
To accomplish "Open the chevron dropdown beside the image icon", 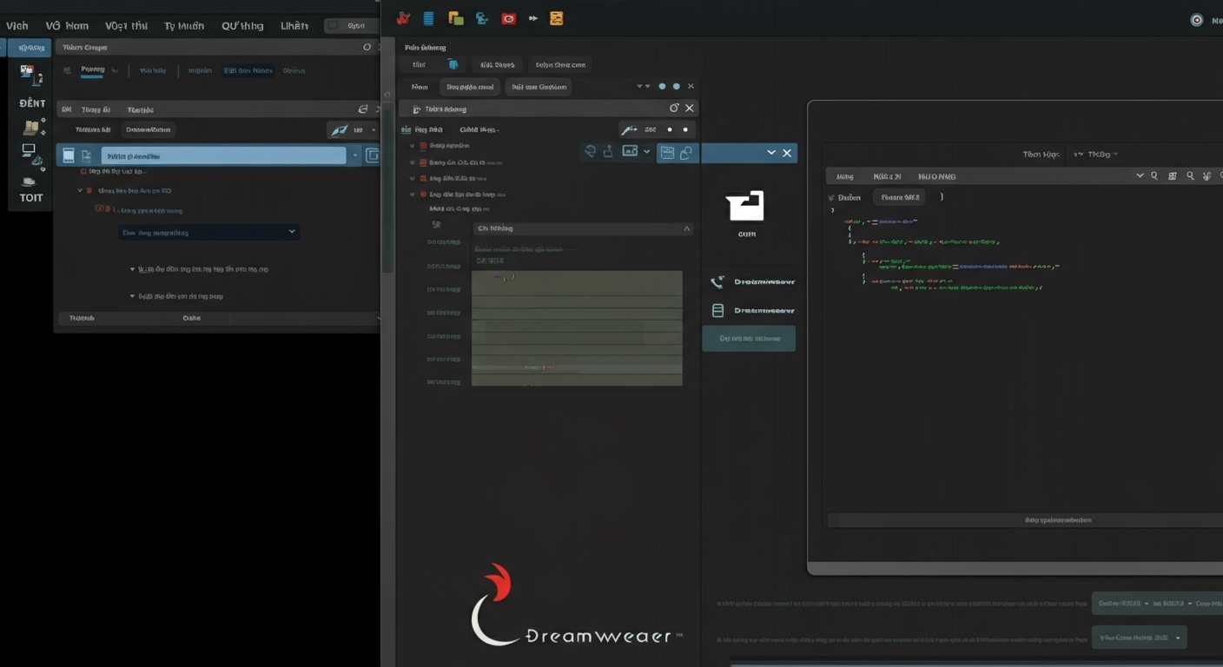I will [x=647, y=152].
